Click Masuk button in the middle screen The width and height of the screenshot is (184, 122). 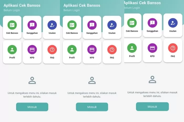(x=92, y=107)
